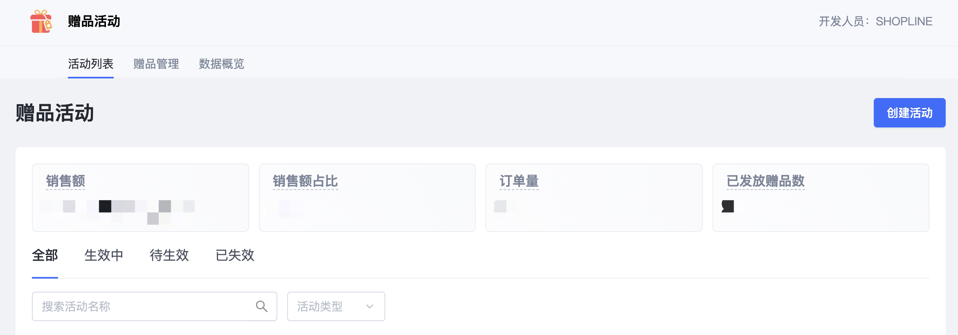Select the 全部 status tab
This screenshot has height=335, width=958.
45,255
